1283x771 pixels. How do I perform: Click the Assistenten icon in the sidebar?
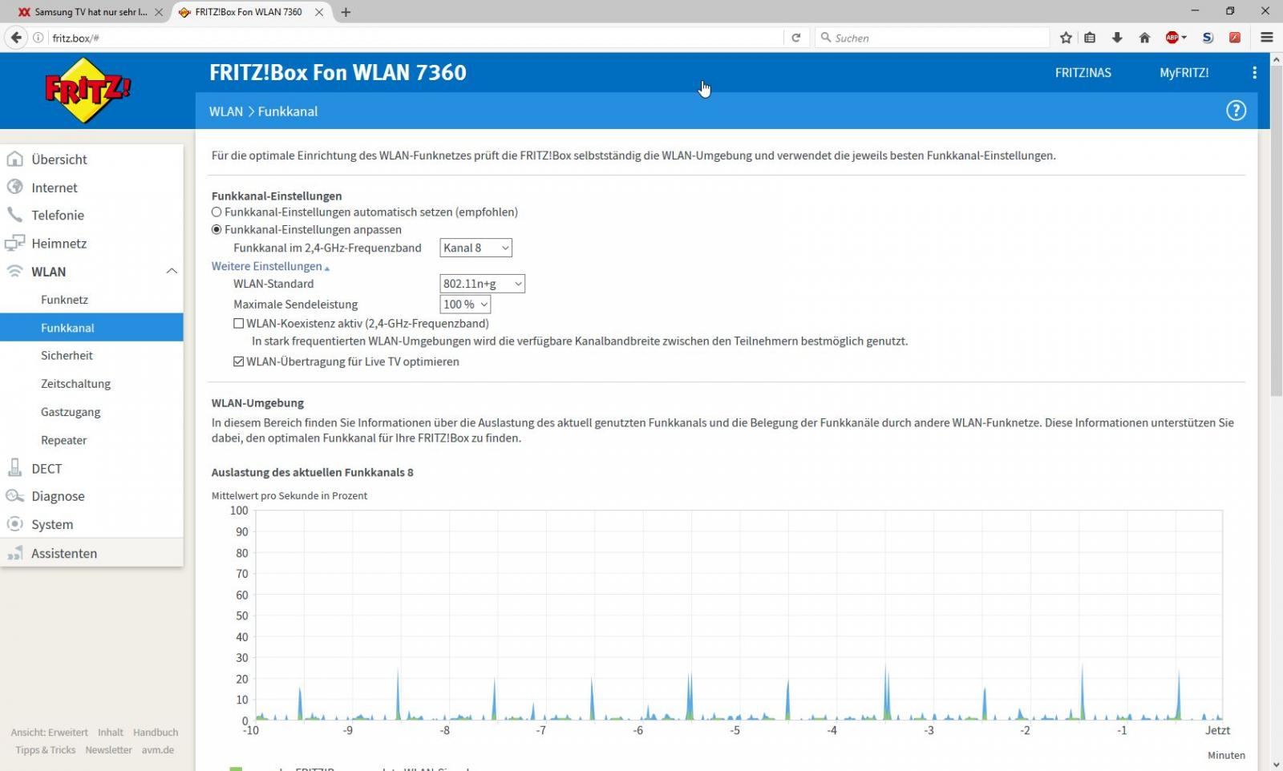14,553
